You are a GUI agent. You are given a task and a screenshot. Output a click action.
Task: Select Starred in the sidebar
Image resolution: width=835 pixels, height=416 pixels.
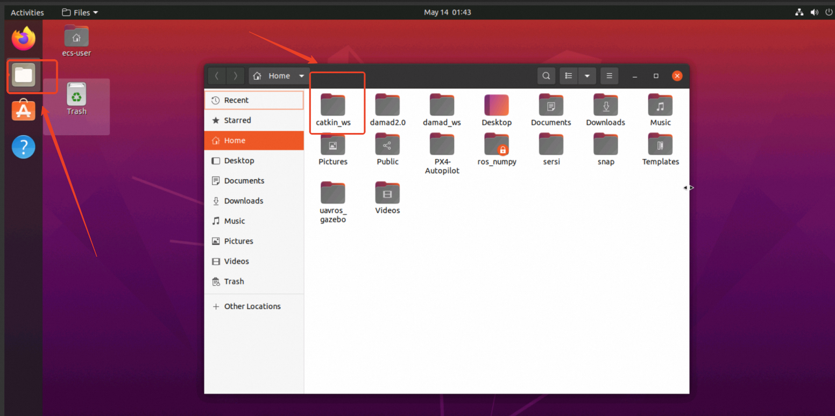[254, 120]
